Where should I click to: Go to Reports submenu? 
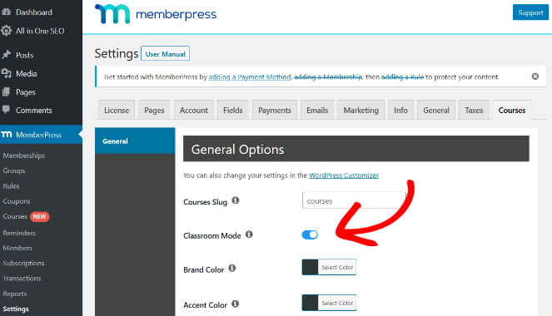[x=15, y=294]
